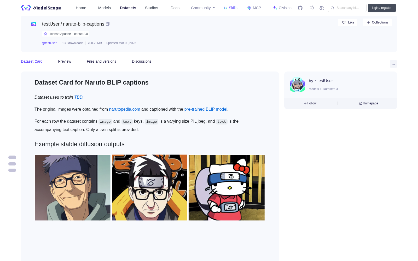
Task: Click 'updated Mar 08,2025' text
Action: pyautogui.click(x=121, y=43)
